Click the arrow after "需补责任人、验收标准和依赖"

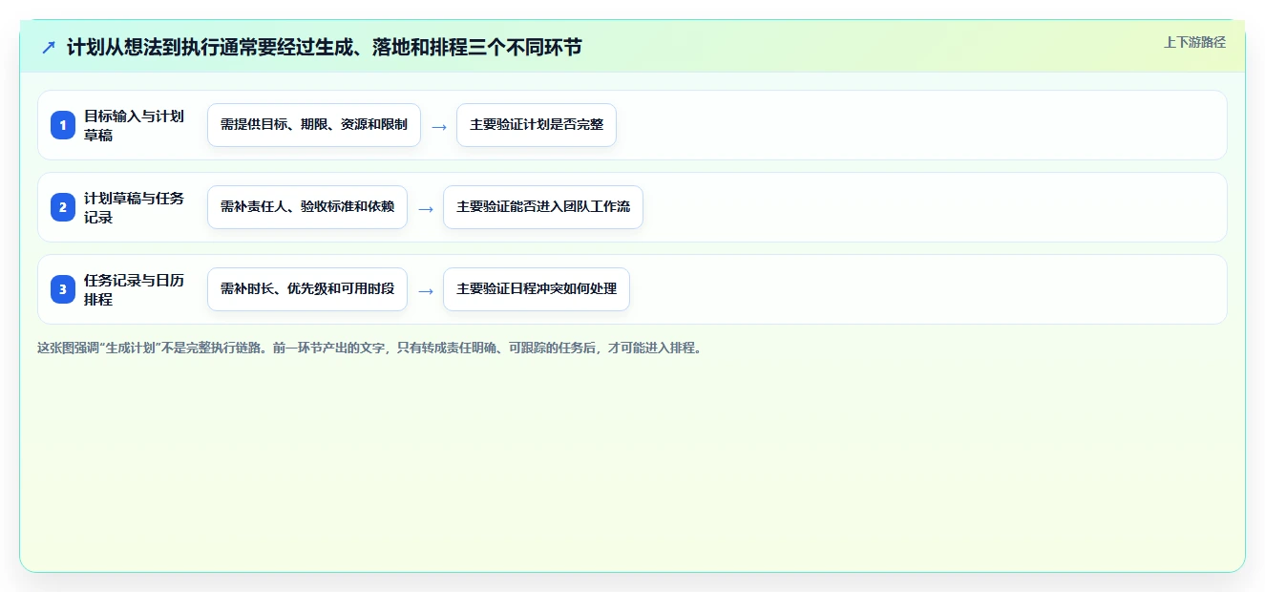(426, 208)
